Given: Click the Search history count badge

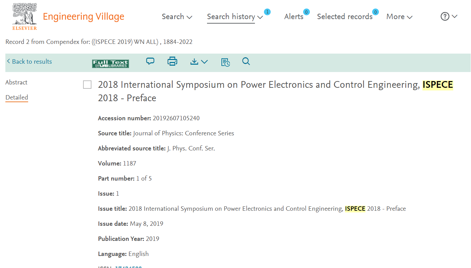Looking at the screenshot, I should click(x=267, y=12).
